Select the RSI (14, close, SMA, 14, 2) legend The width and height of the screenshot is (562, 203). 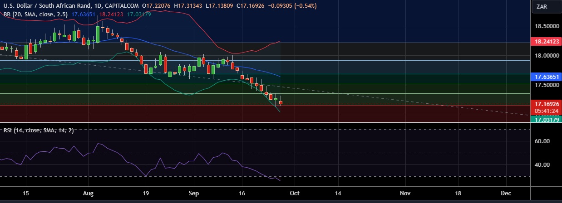[38, 130]
